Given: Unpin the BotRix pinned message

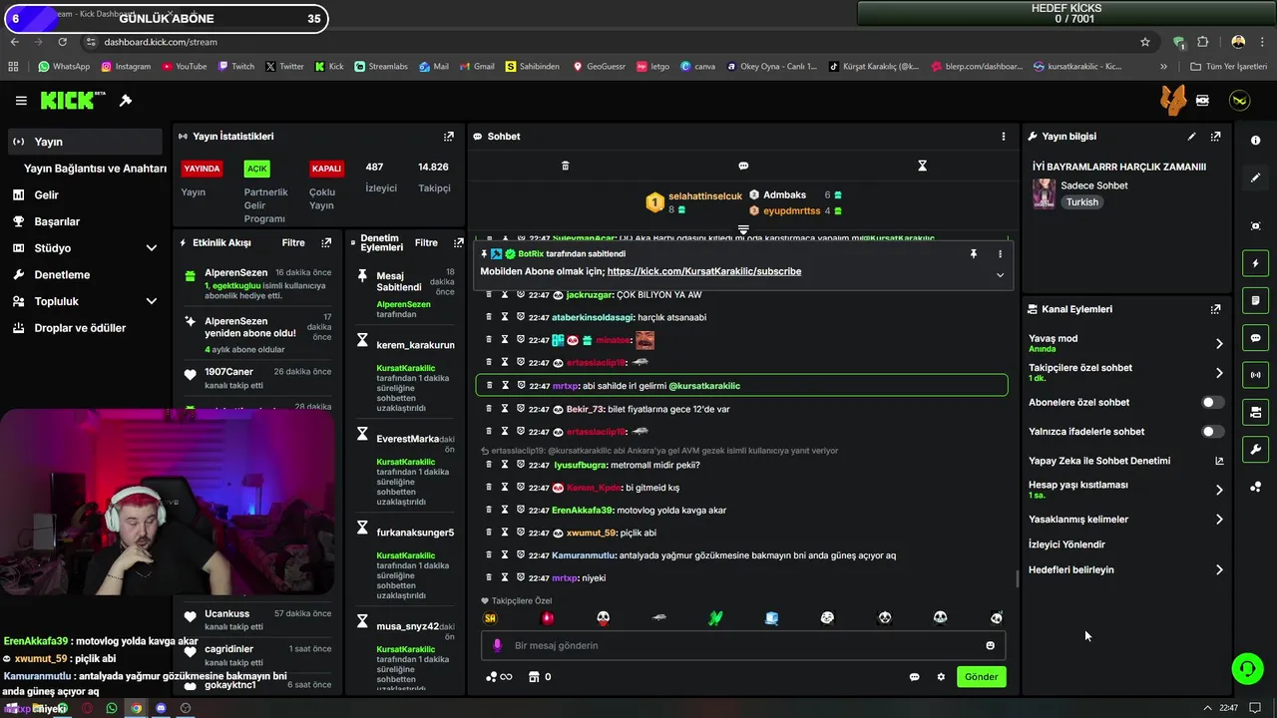Looking at the screenshot, I should pos(974,254).
